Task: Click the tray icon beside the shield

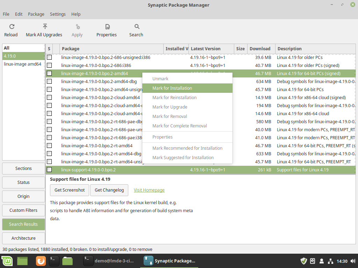Action: 313,261
